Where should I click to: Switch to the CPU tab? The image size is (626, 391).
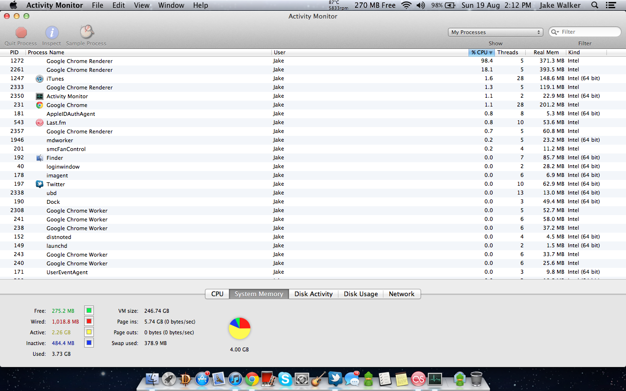tap(217, 294)
